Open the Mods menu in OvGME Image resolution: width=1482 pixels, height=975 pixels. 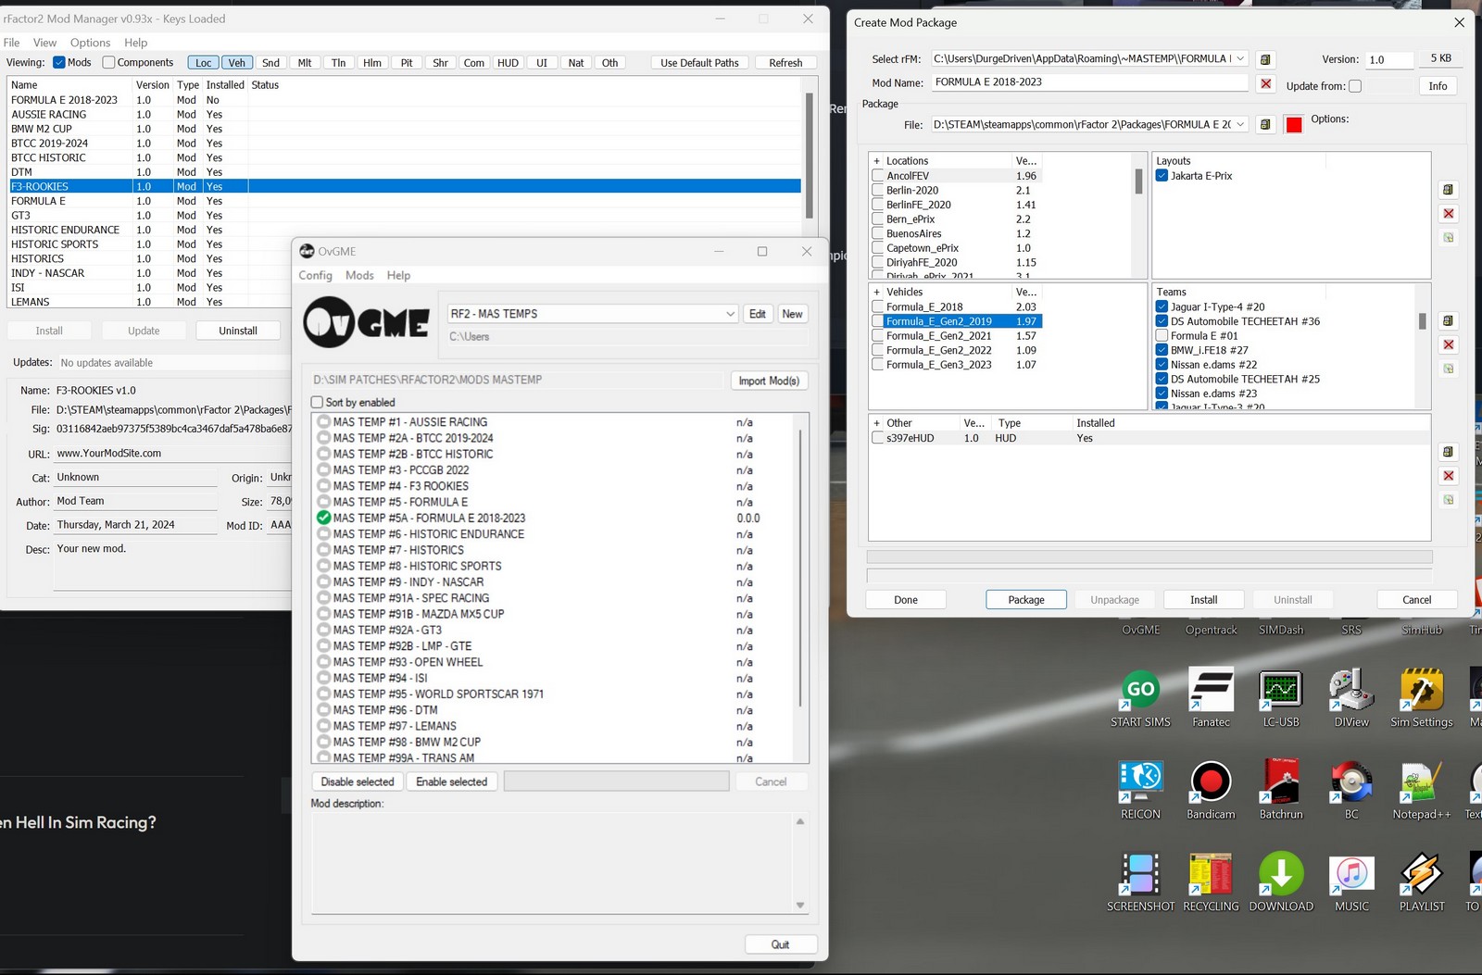359,276
